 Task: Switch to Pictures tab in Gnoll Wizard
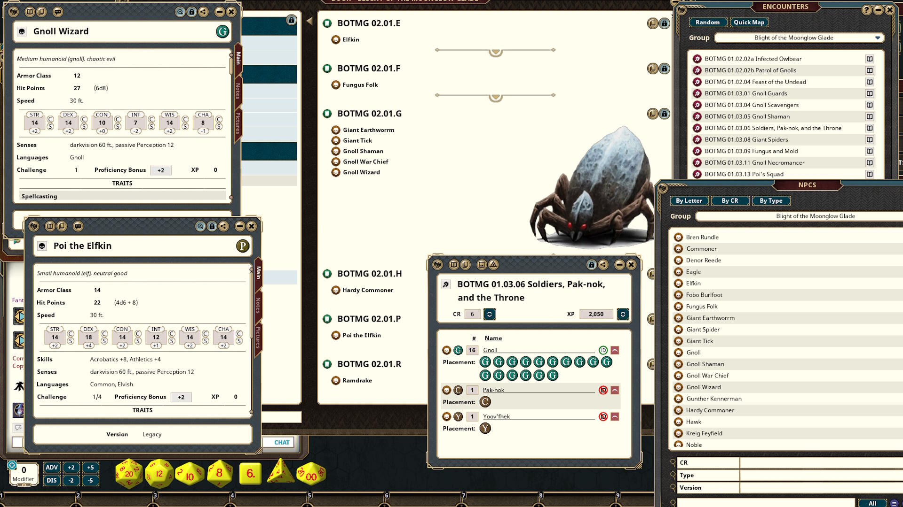pyautogui.click(x=238, y=123)
